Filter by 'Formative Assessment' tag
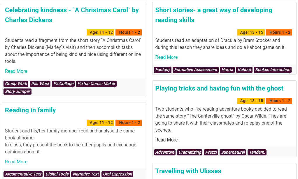Screen dimensions: 298x179 196,70
